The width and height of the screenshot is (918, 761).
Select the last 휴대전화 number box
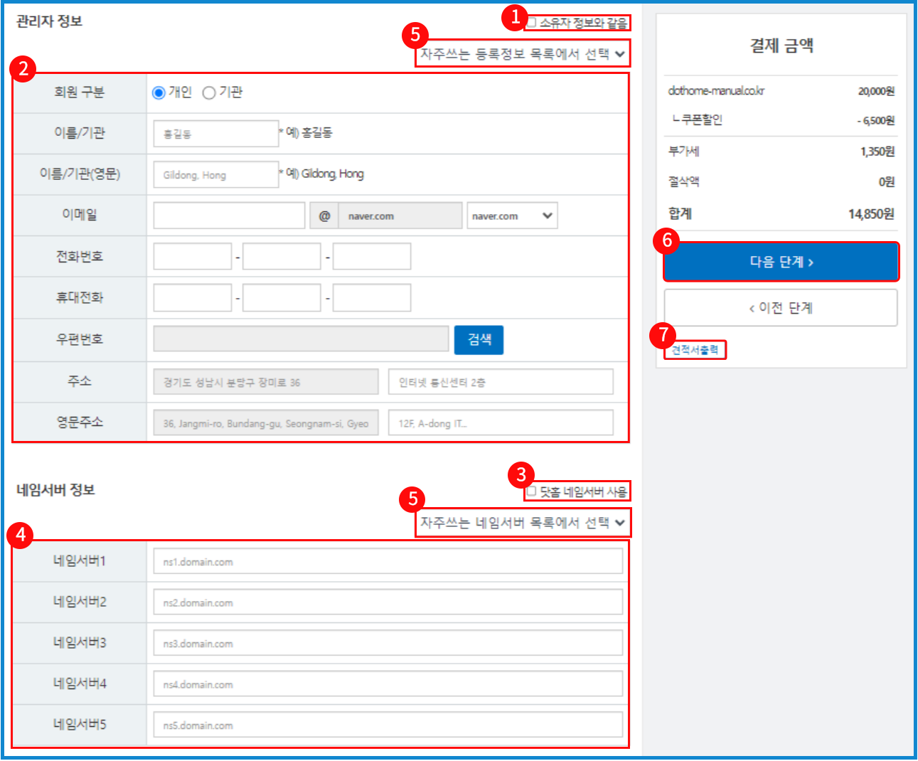point(372,298)
